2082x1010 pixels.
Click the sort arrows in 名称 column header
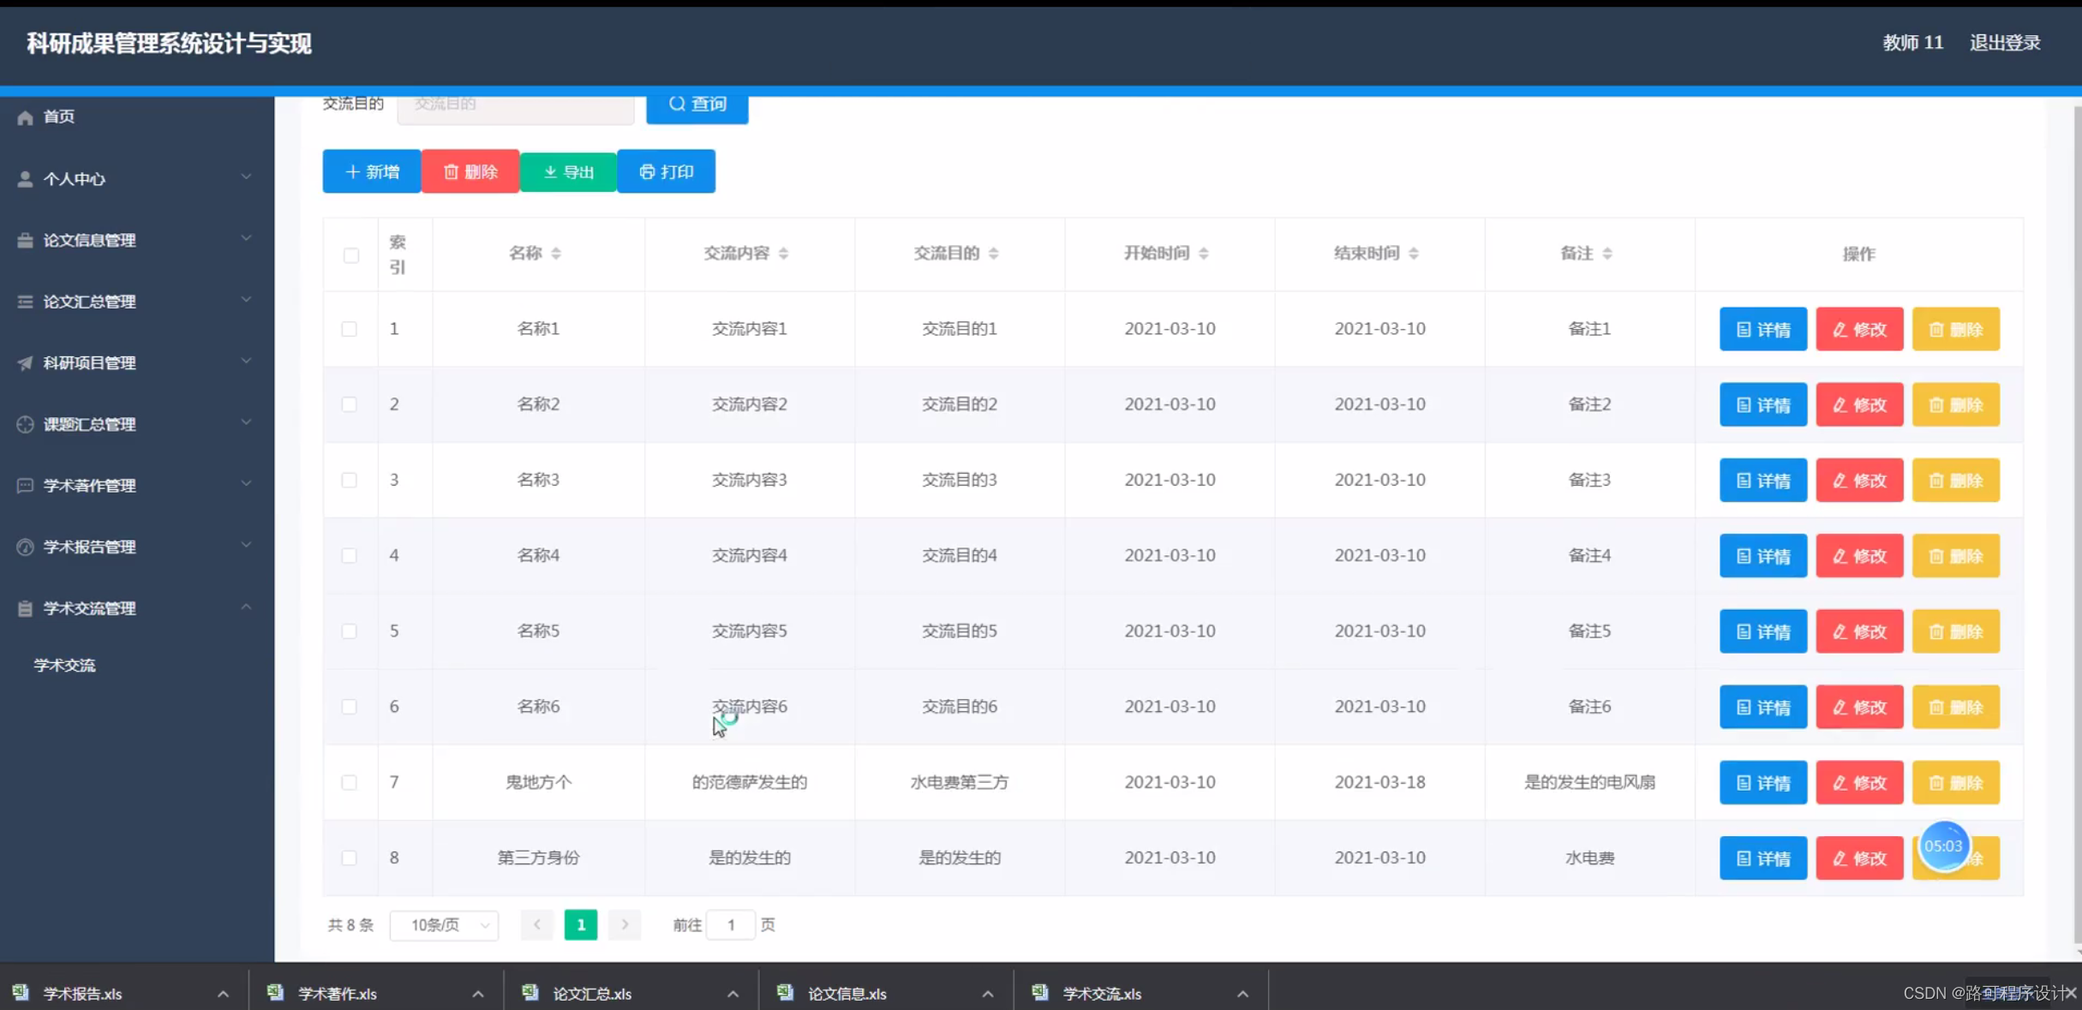pos(556,254)
